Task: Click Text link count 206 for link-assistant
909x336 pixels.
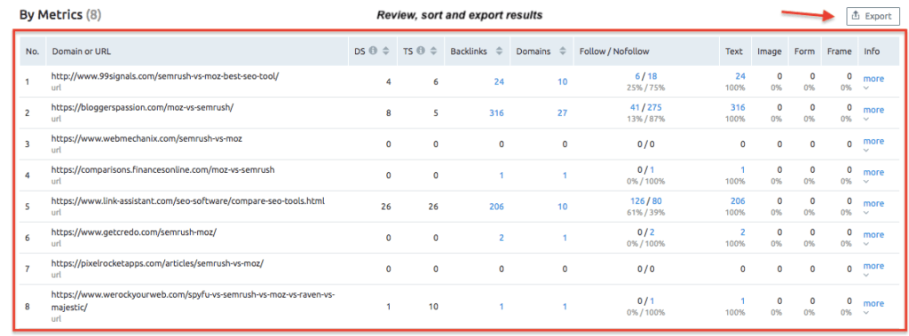Action: click(738, 201)
